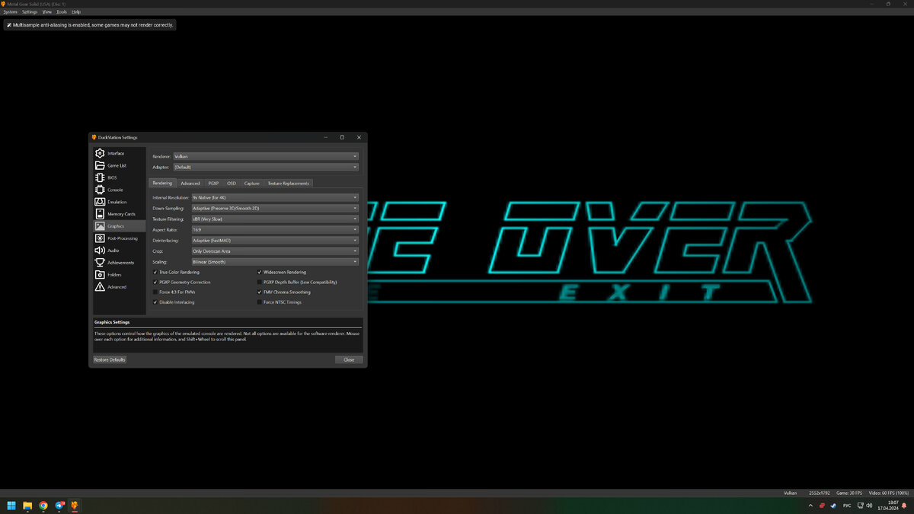This screenshot has width=914, height=514.
Task: Open the System menu
Action: (10, 12)
